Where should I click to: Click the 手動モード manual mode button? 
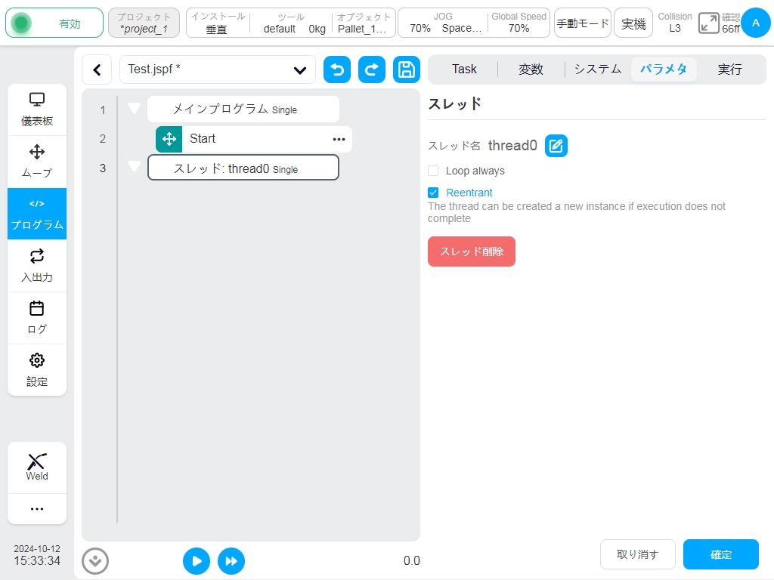[x=583, y=23]
